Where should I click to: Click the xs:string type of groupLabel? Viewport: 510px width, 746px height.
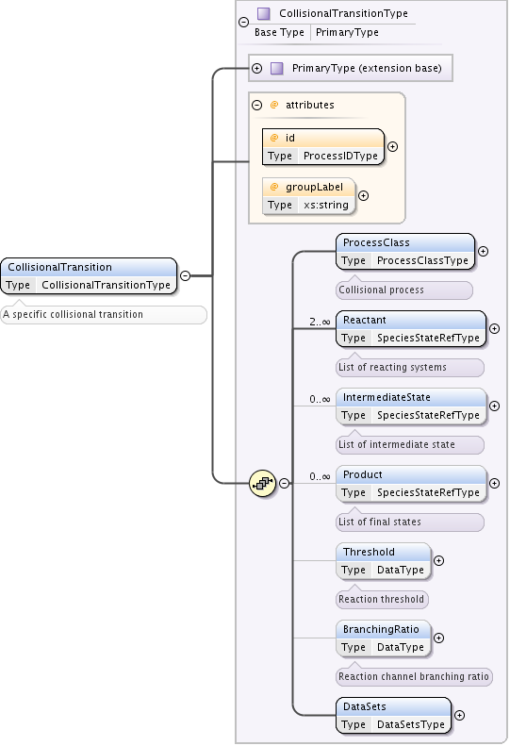click(x=326, y=205)
